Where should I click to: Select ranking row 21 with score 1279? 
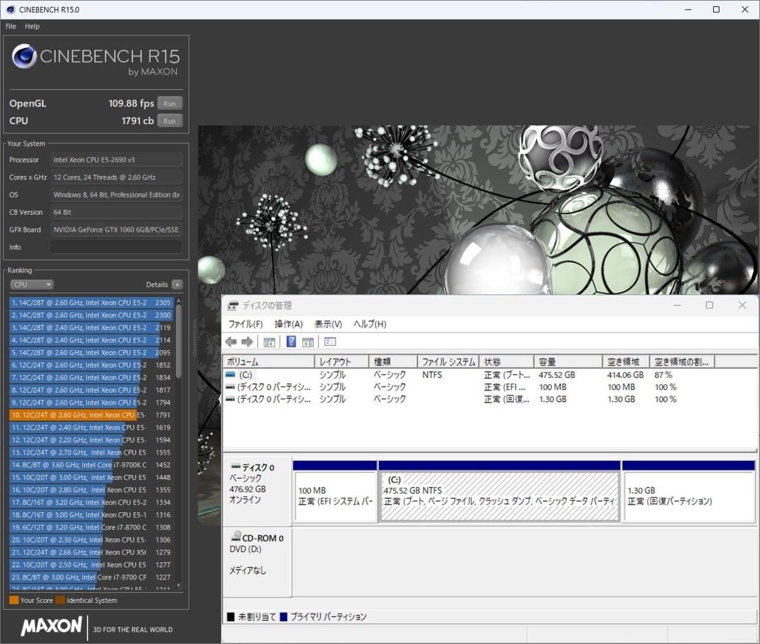click(91, 552)
